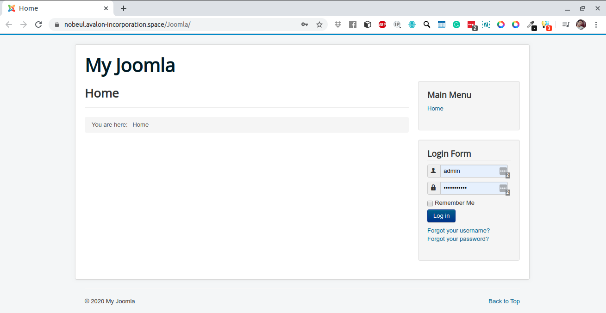Open the Grammarly green G extension
Viewport: 606px width, 313px height.
[456, 25]
